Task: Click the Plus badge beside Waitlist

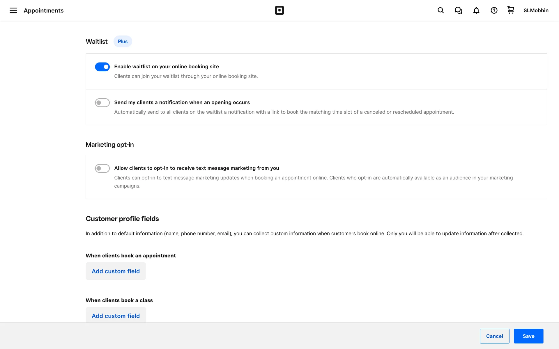Action: click(123, 42)
